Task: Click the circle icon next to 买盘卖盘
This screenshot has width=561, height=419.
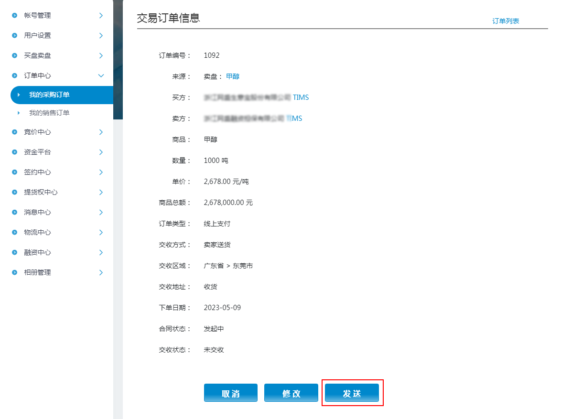Action: (x=14, y=56)
